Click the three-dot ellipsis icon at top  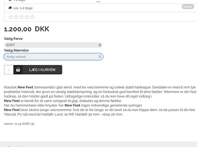(98, 2)
